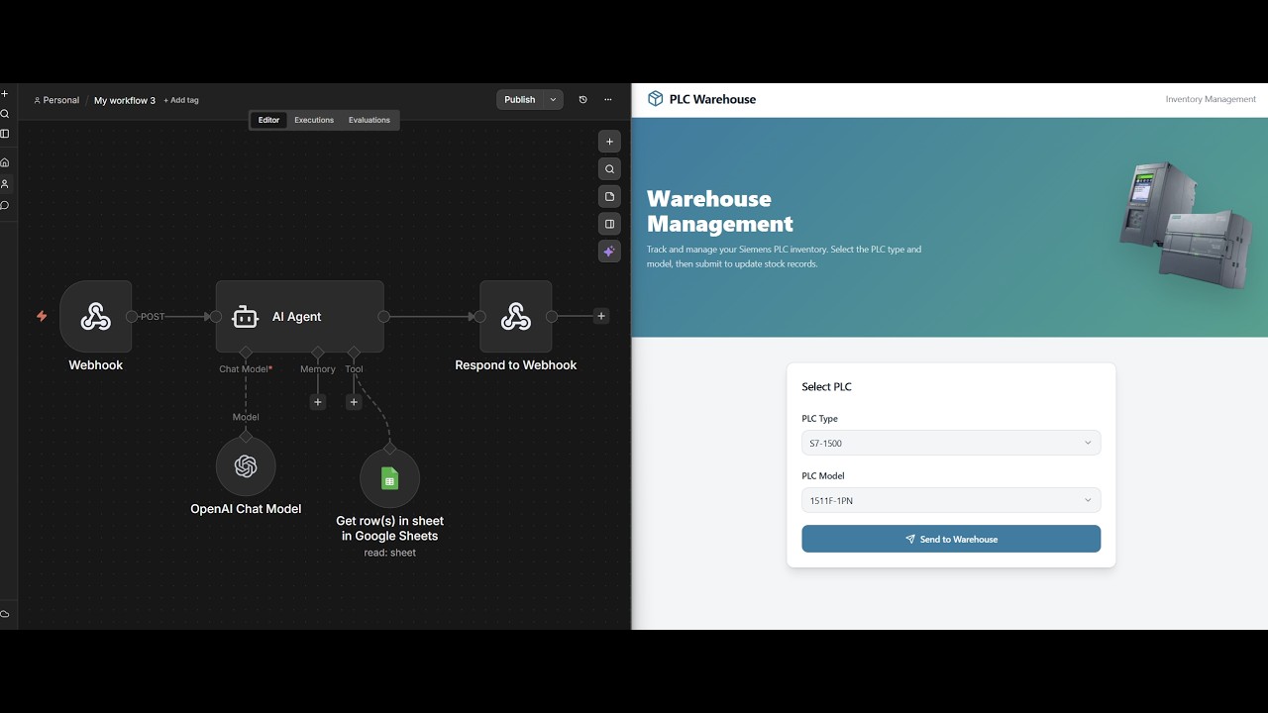Click the Chat Model connector diamond

pyautogui.click(x=246, y=353)
